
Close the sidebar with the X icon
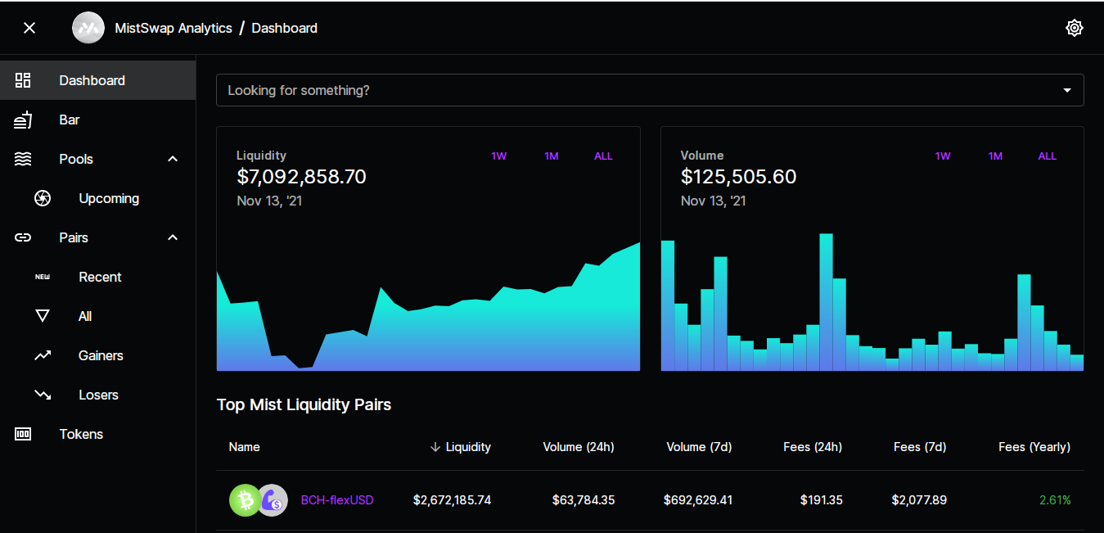[x=29, y=28]
